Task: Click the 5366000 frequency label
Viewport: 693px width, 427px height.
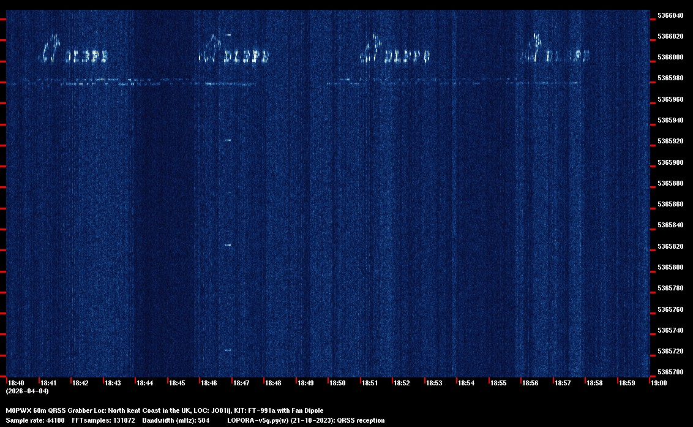Action: [670, 58]
